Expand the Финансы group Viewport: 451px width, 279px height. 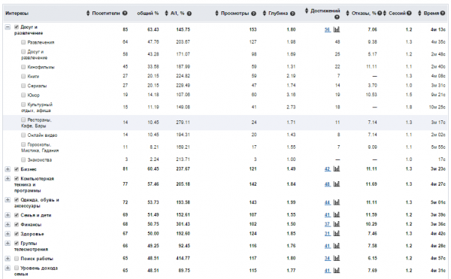[x=8, y=224]
